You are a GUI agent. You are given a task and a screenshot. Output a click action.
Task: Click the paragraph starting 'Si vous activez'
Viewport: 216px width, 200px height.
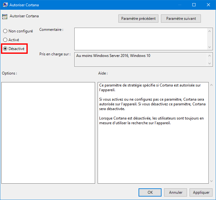152,104
